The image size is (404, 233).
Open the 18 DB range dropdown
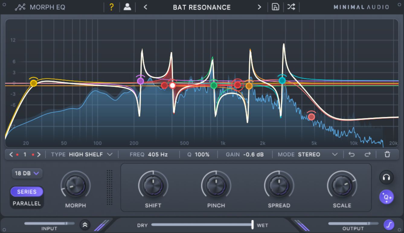pyautogui.click(x=27, y=173)
